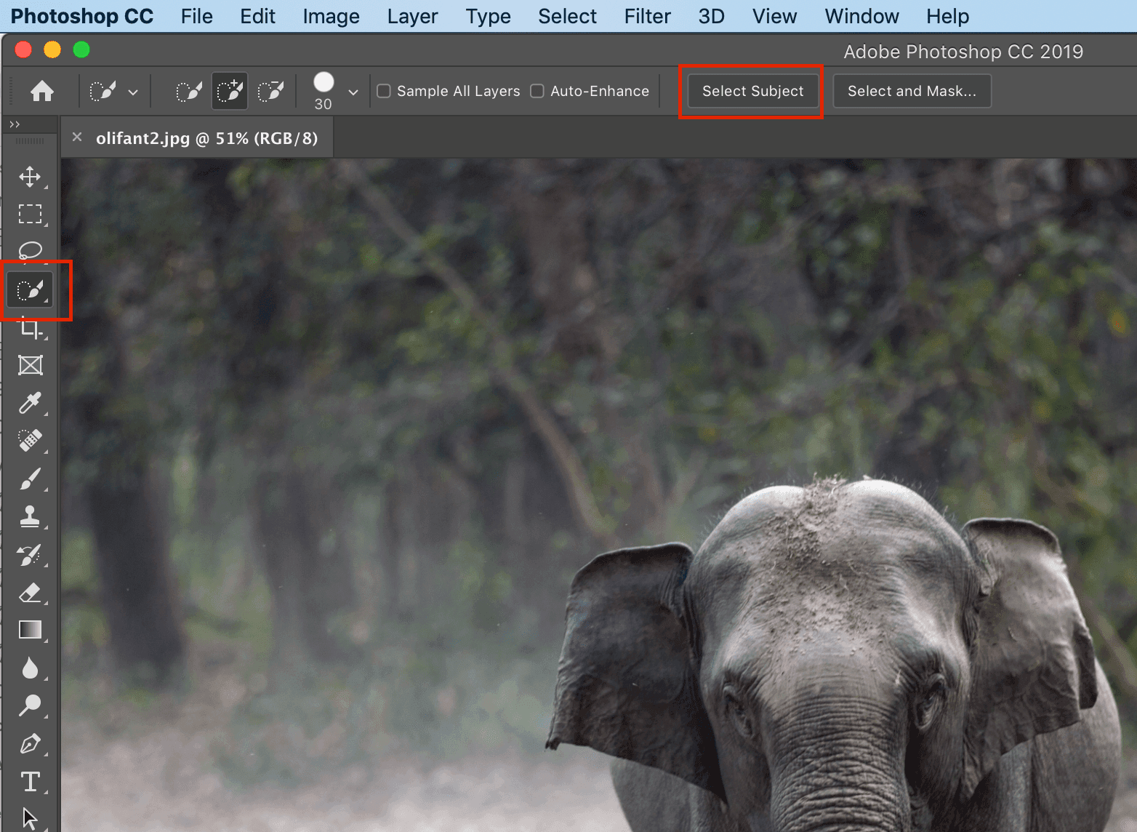Screen dimensions: 1137x832
Task: Open the Layer menu
Action: tap(412, 16)
